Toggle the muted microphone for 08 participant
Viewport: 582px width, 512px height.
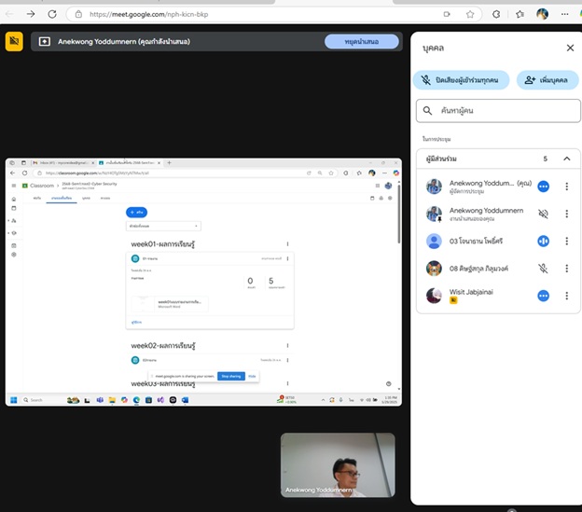point(543,269)
